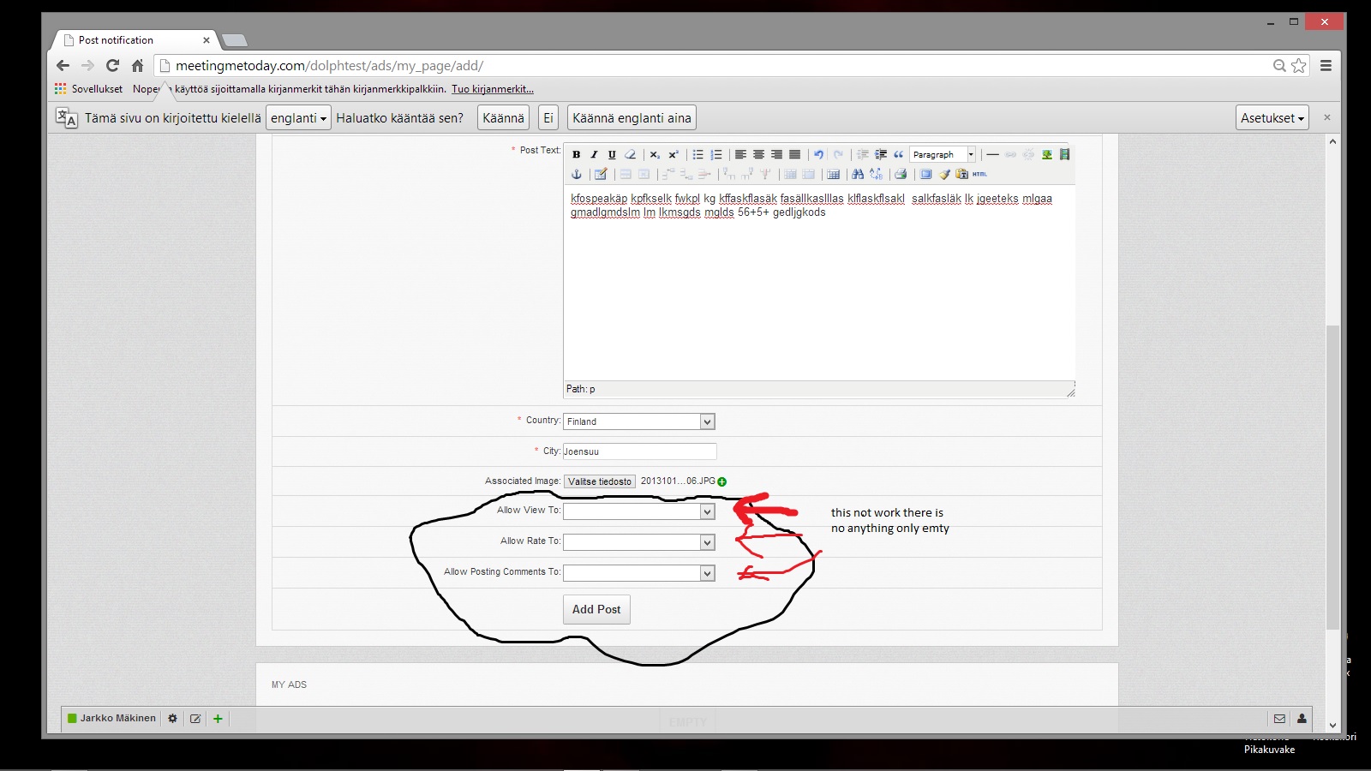Toggle italic formatting in the post editor
Image resolution: width=1371 pixels, height=771 pixels.
(594, 155)
